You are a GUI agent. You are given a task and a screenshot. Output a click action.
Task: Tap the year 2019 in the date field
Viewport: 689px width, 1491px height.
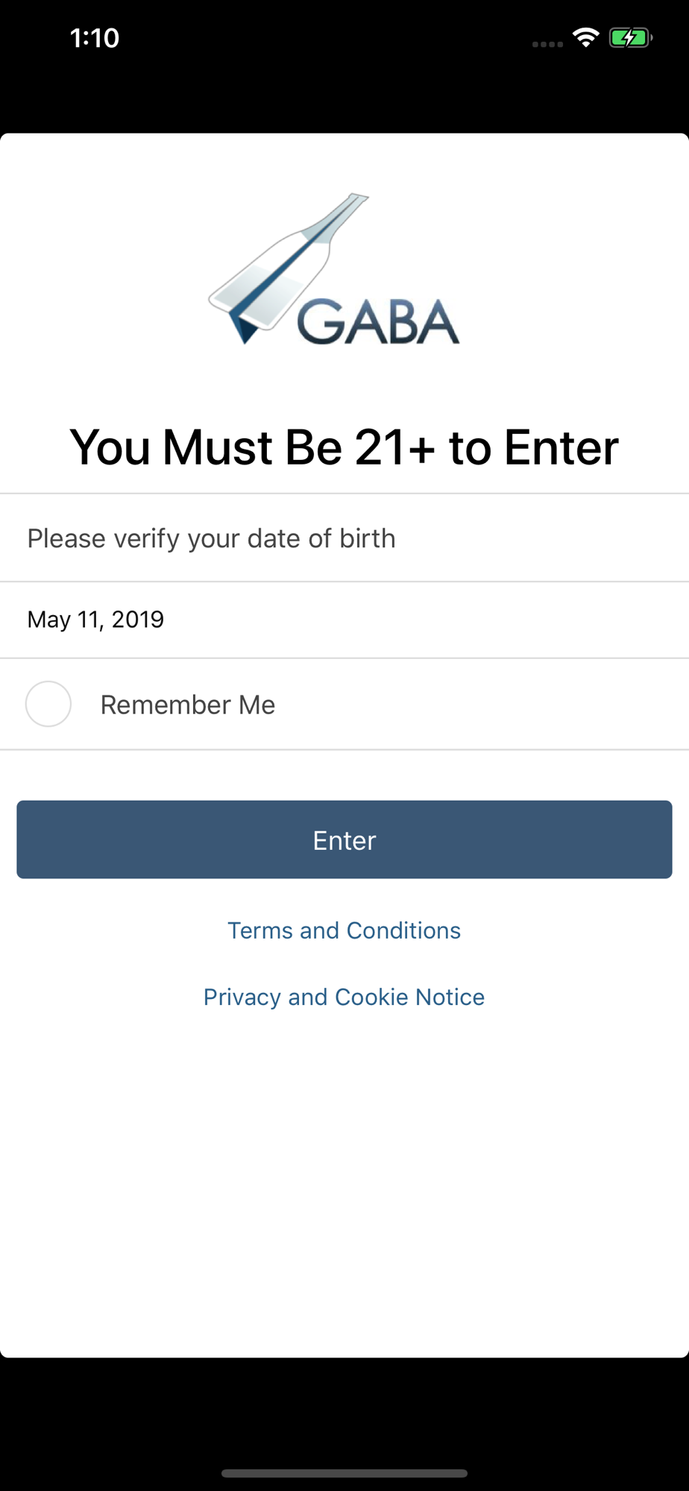tap(138, 620)
